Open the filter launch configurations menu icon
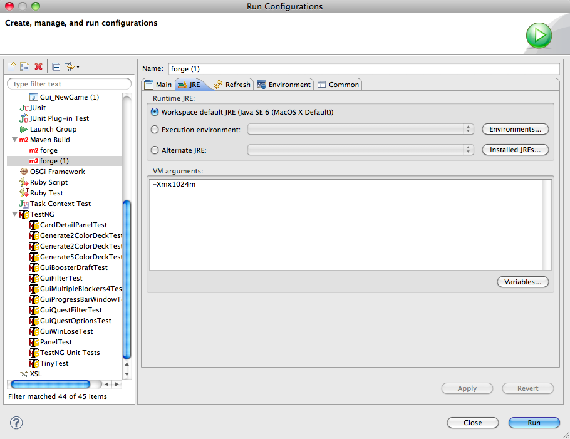 click(71, 66)
